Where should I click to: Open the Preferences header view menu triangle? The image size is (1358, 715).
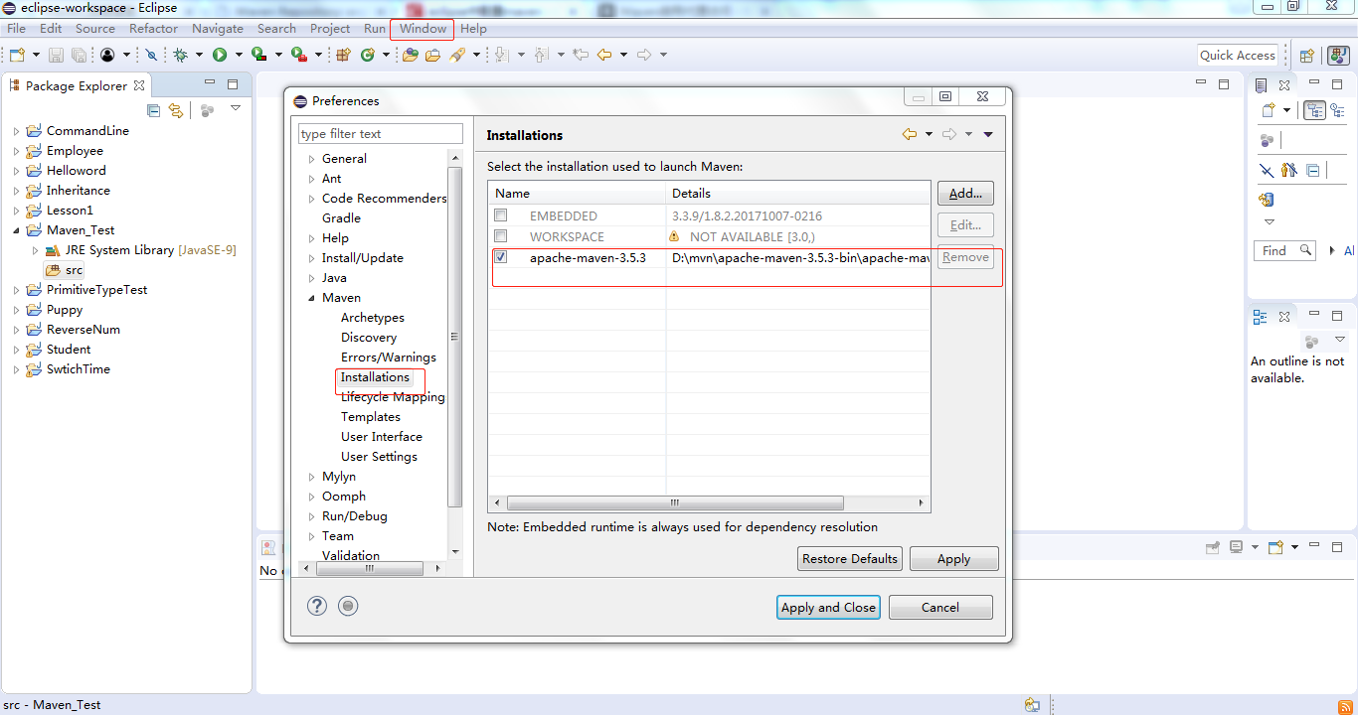pos(988,135)
